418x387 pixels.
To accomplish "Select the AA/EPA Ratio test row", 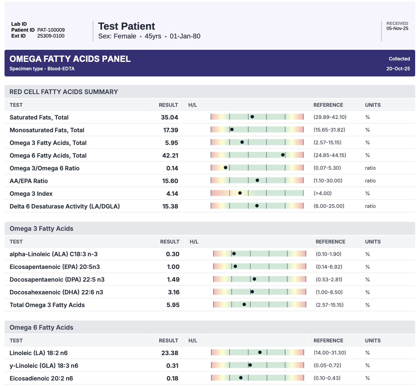I will coord(29,181).
